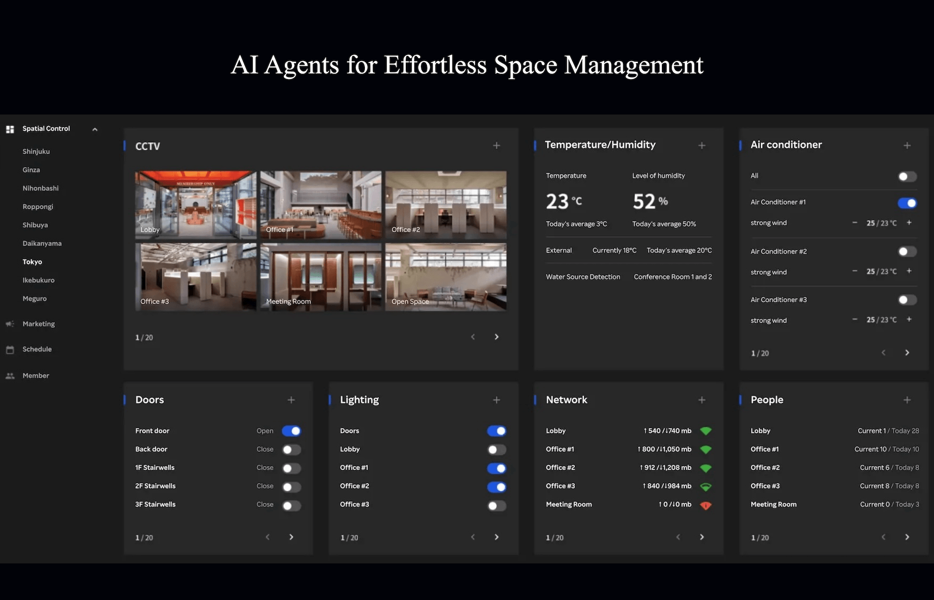This screenshot has width=934, height=600.
Task: Click the Network panel plus button
Action: 701,400
